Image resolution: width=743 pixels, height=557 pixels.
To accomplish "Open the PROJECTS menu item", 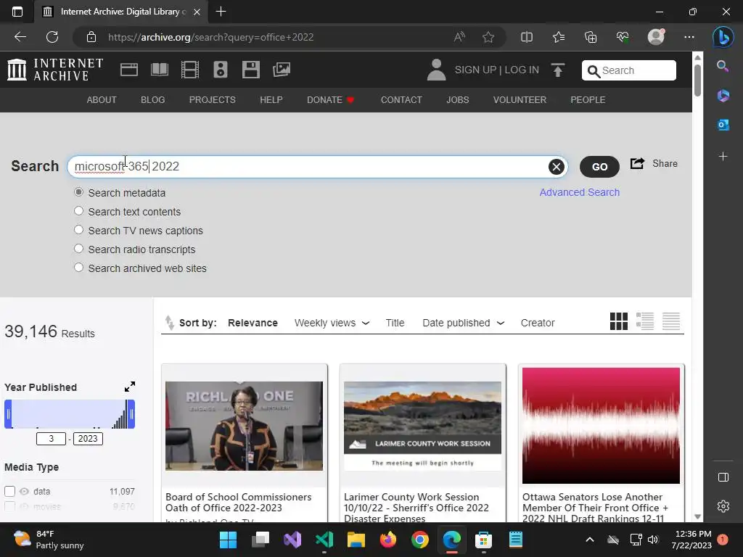I will pyautogui.click(x=213, y=100).
